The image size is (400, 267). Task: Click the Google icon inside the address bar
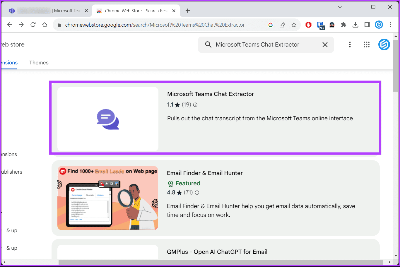tap(270, 25)
